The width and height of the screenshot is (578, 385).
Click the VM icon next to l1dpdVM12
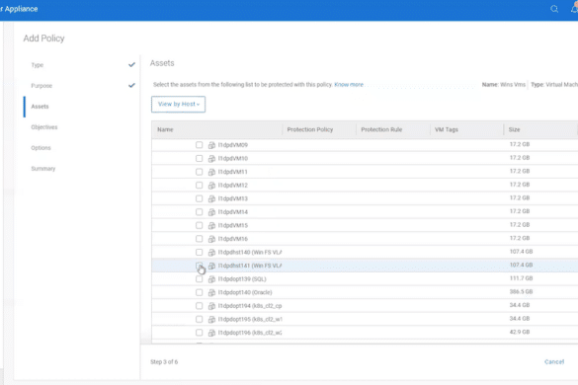[x=211, y=186]
